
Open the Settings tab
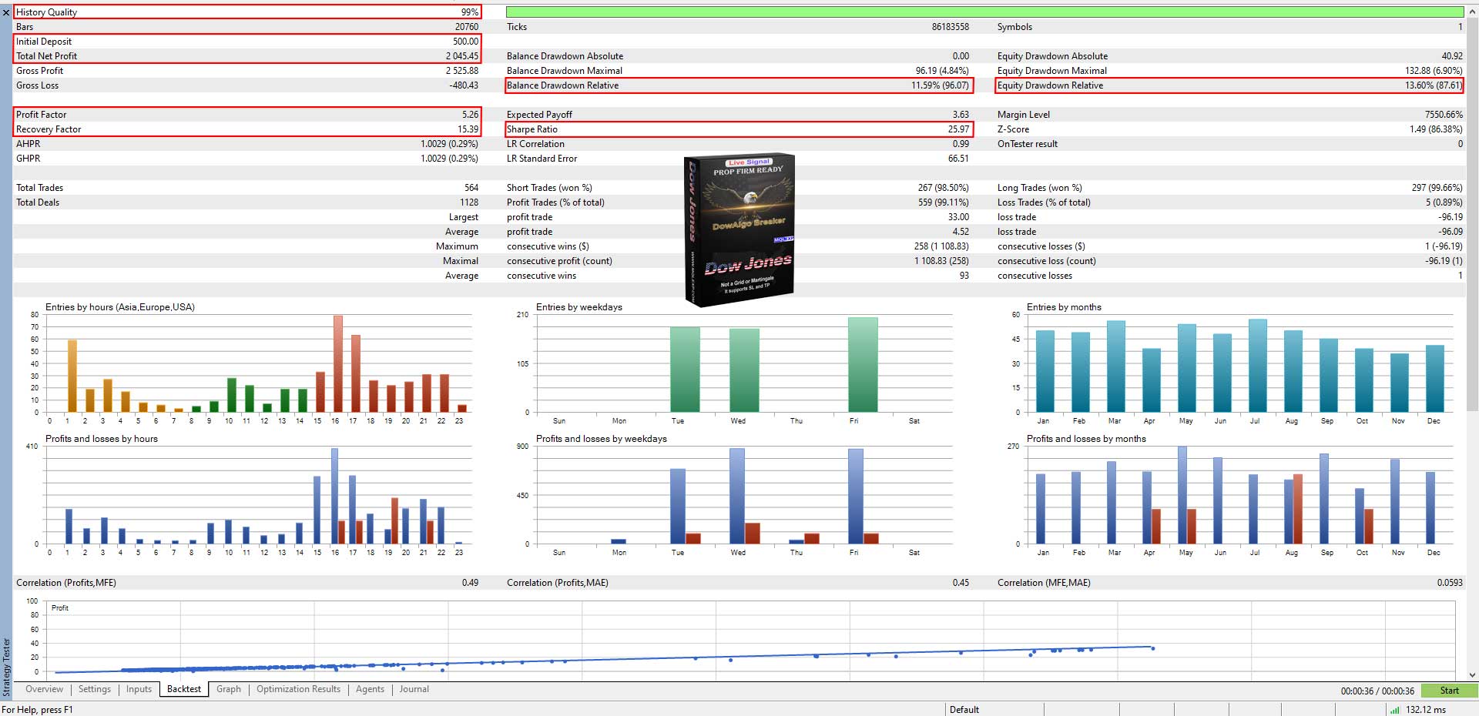[x=95, y=689]
